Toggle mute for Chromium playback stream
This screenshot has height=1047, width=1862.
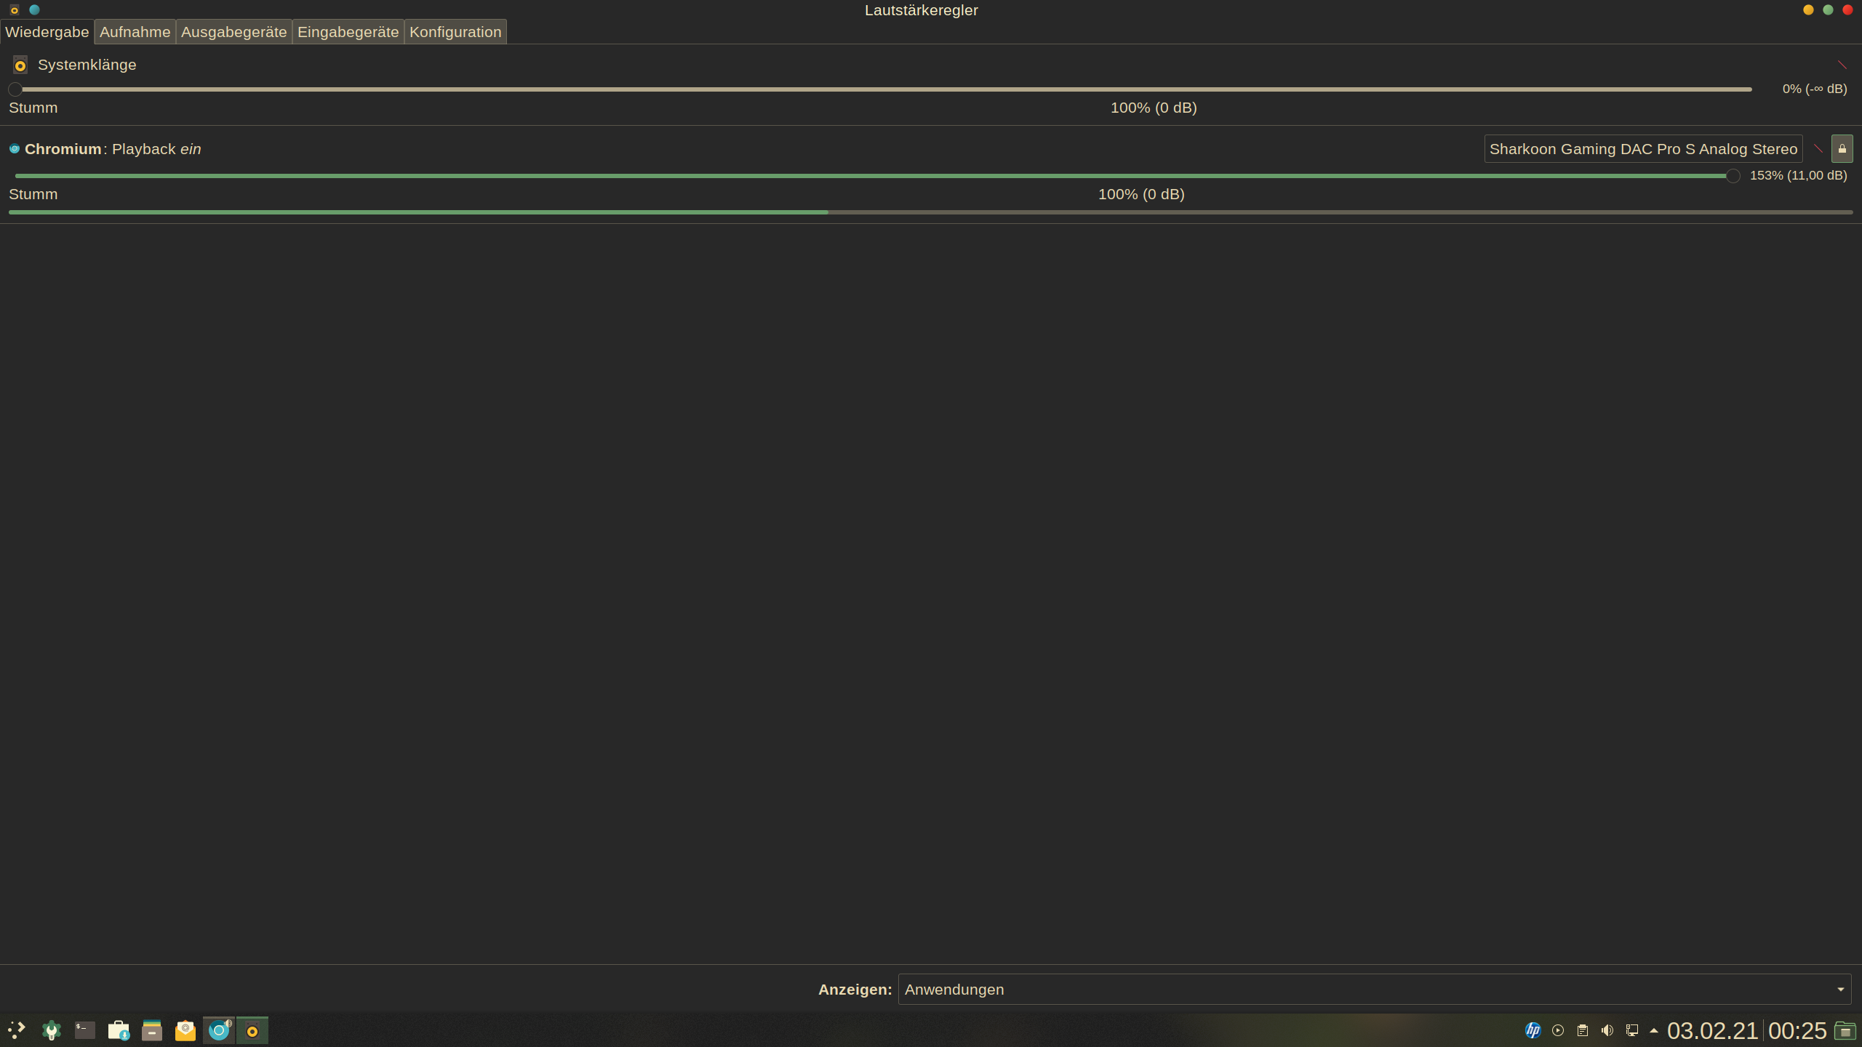1818,149
